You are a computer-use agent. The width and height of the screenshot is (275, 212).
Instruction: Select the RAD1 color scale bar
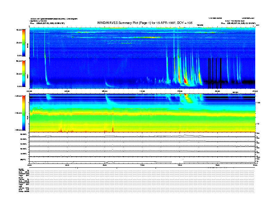[24, 73]
